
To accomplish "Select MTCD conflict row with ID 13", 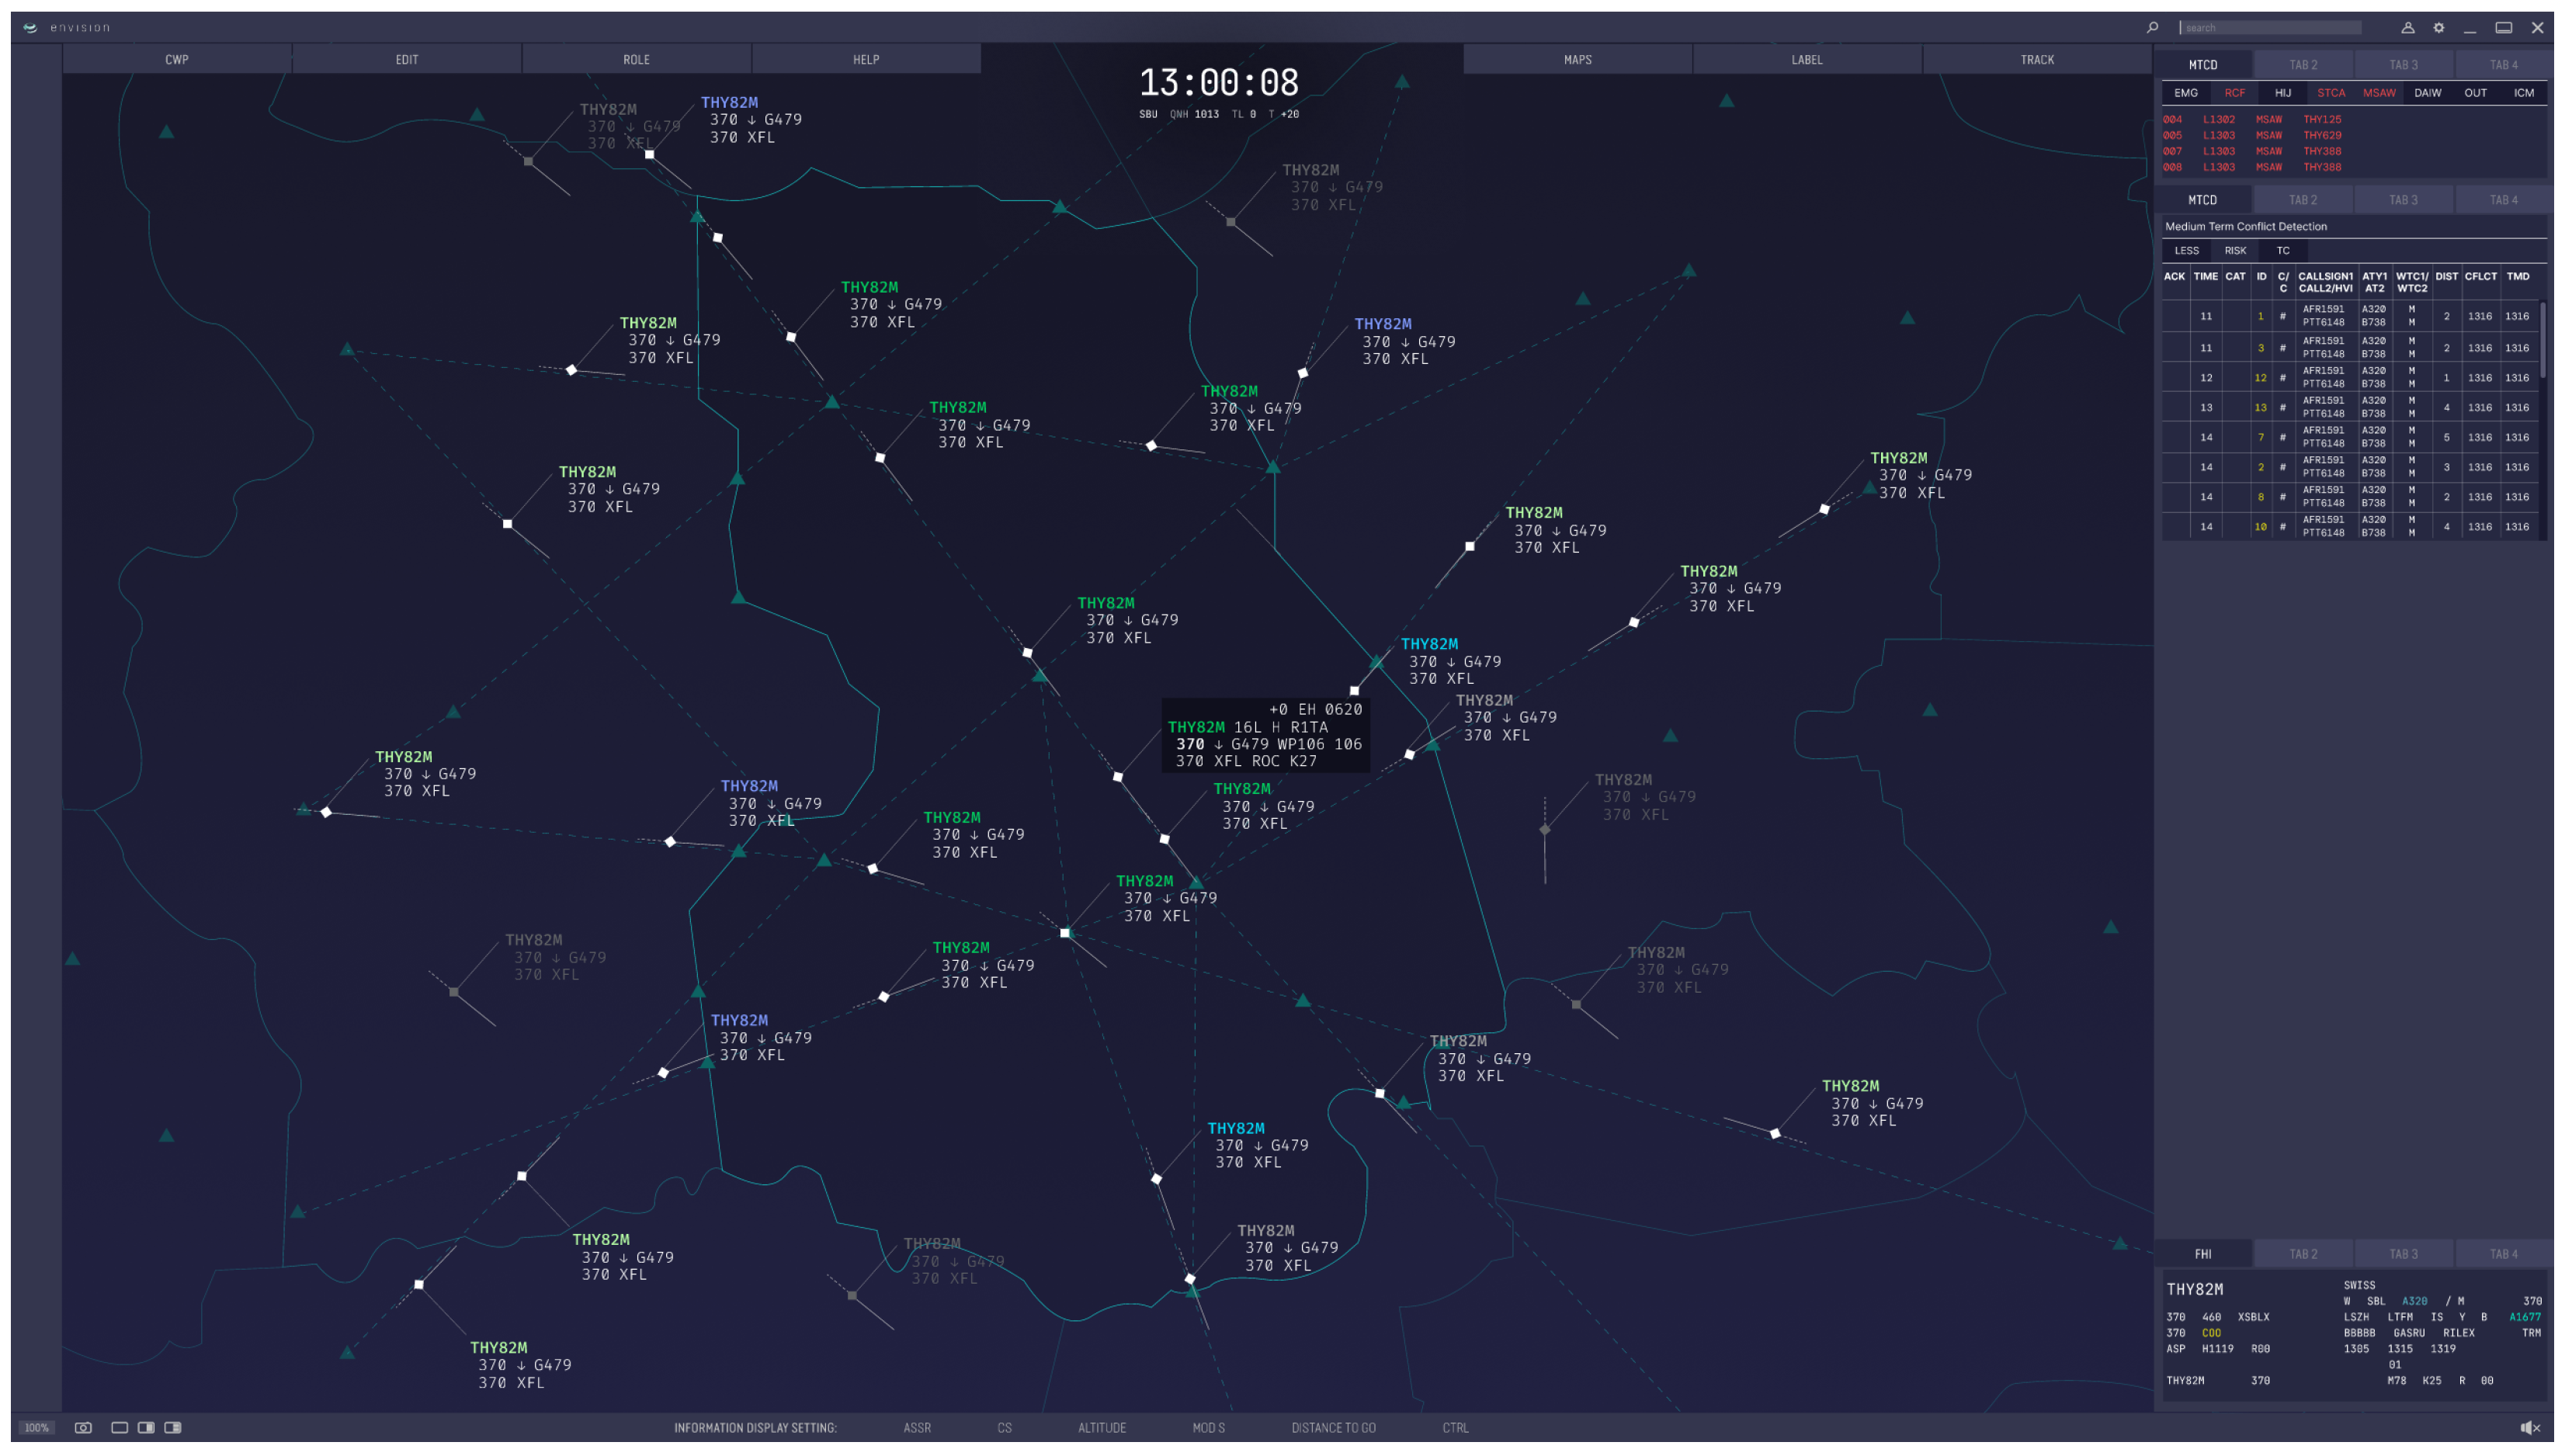I will pyautogui.click(x=2350, y=408).
